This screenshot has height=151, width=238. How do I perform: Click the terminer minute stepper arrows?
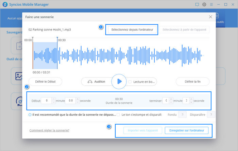pyautogui.click(x=167, y=101)
